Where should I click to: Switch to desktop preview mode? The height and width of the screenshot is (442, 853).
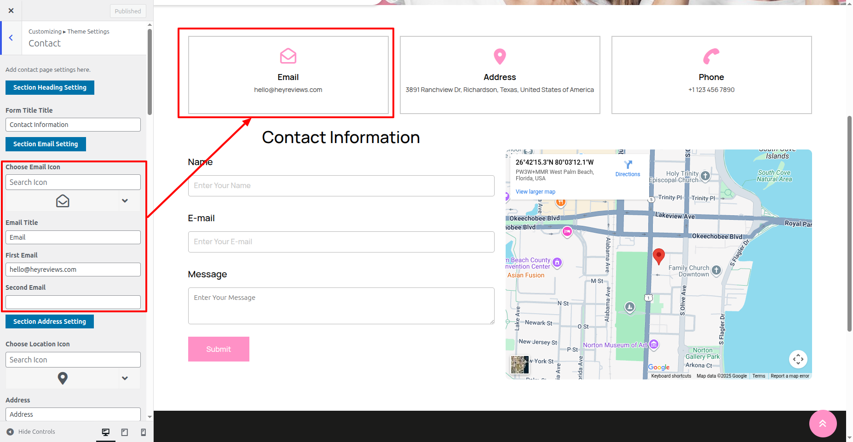pos(106,432)
